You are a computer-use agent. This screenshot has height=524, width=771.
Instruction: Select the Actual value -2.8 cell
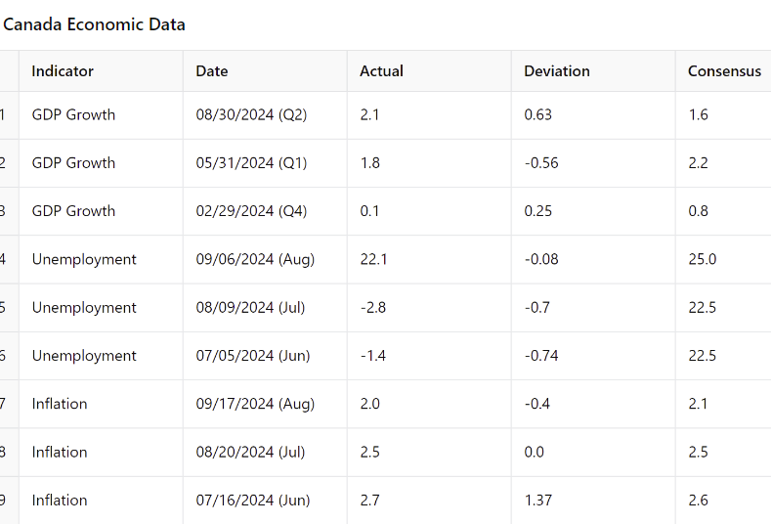point(372,307)
